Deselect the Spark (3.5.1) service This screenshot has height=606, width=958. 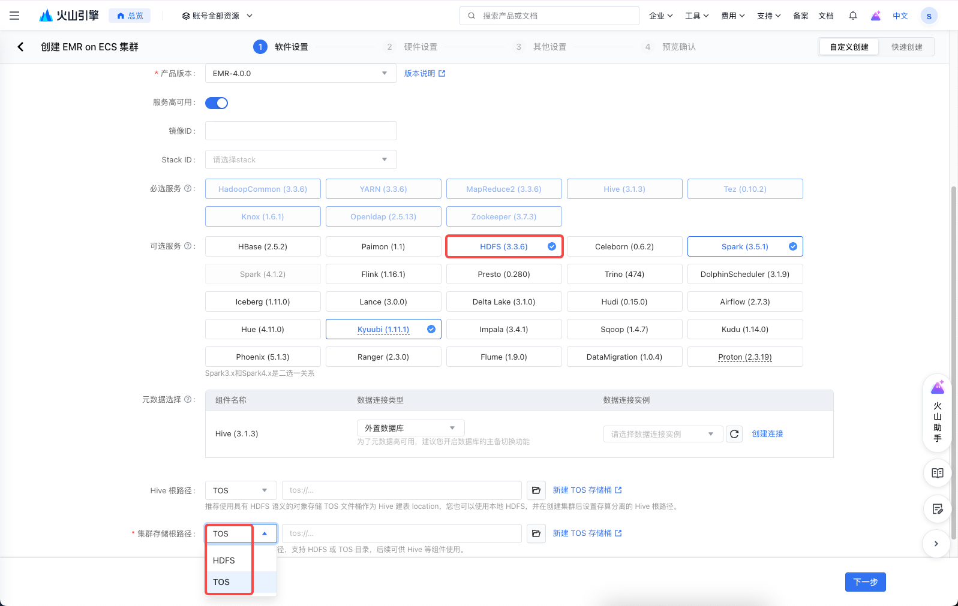[745, 246]
